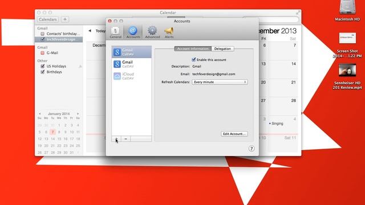Click the Gmail description field value

coord(197,66)
